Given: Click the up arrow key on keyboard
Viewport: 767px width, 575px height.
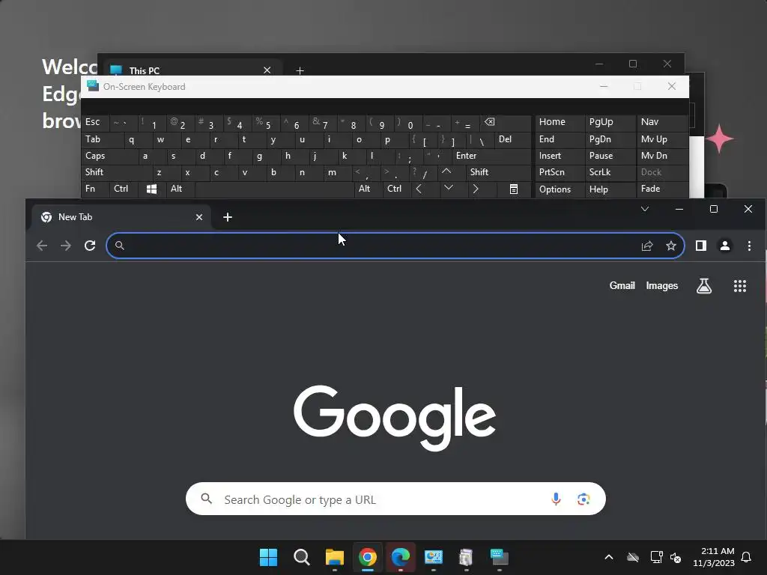Looking at the screenshot, I should (x=446, y=172).
